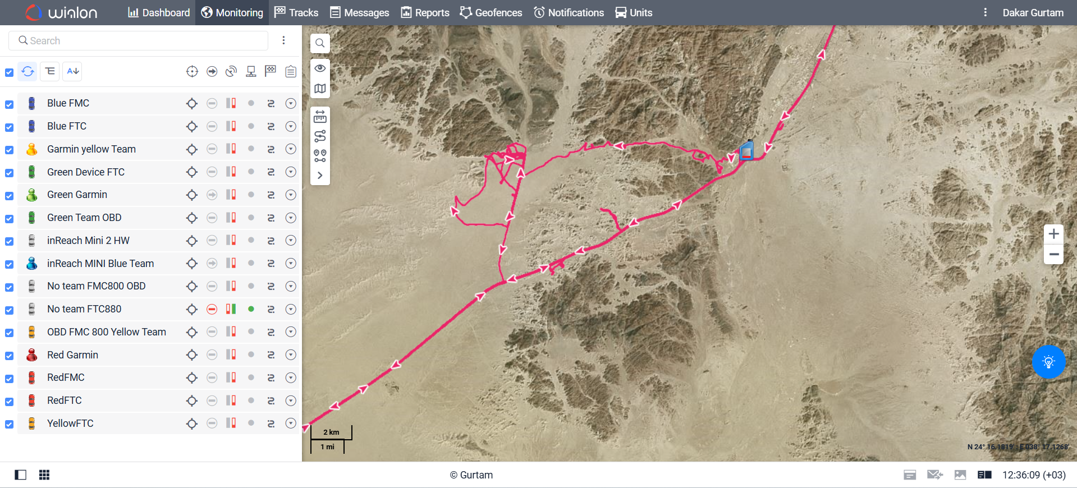Switch to the Geofences tab
This screenshot has height=488, width=1077.
click(491, 12)
